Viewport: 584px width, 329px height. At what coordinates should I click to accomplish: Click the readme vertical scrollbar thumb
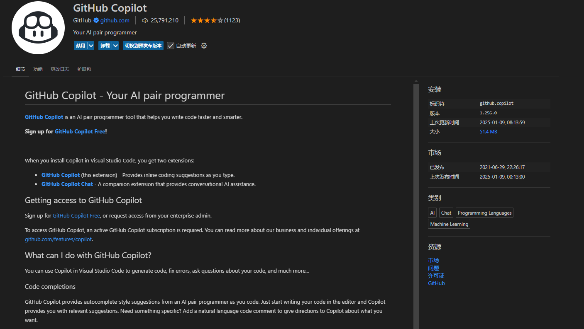[x=416, y=206]
